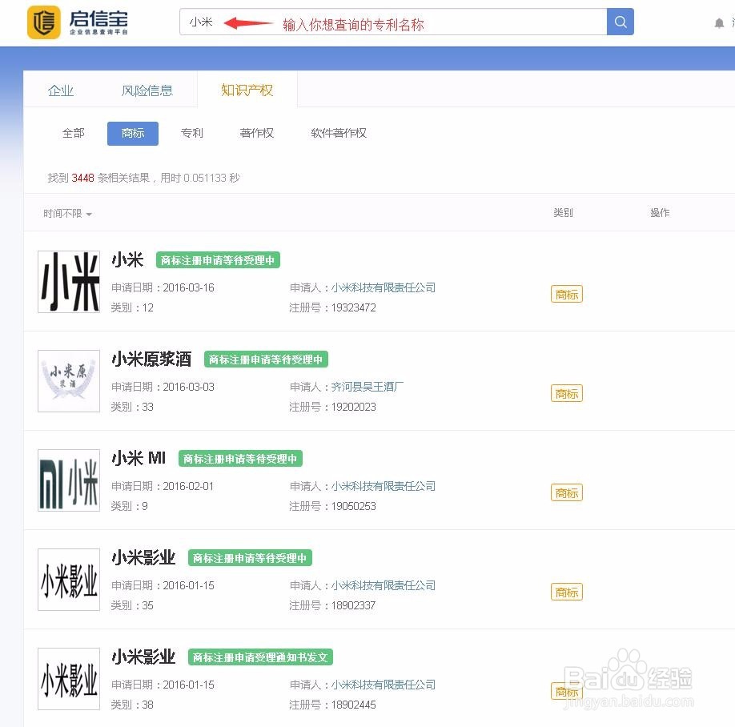Click applicant 小米科技有限责任公司 for registration 18902337

(x=384, y=585)
